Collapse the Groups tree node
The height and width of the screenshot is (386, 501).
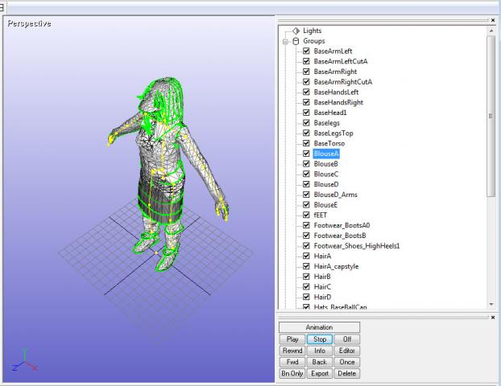pos(285,41)
